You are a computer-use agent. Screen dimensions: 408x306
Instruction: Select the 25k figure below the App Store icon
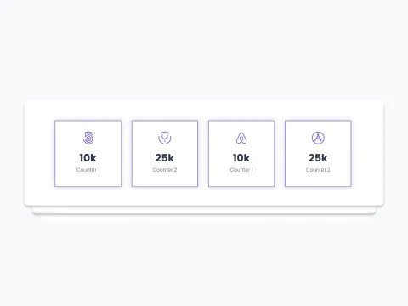pos(318,158)
